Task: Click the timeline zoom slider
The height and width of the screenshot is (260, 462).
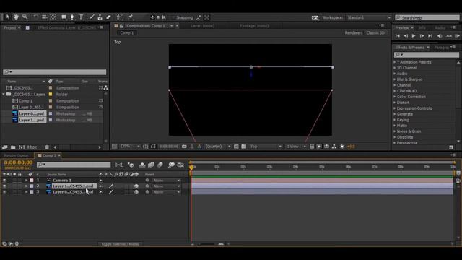Action: pos(207,244)
